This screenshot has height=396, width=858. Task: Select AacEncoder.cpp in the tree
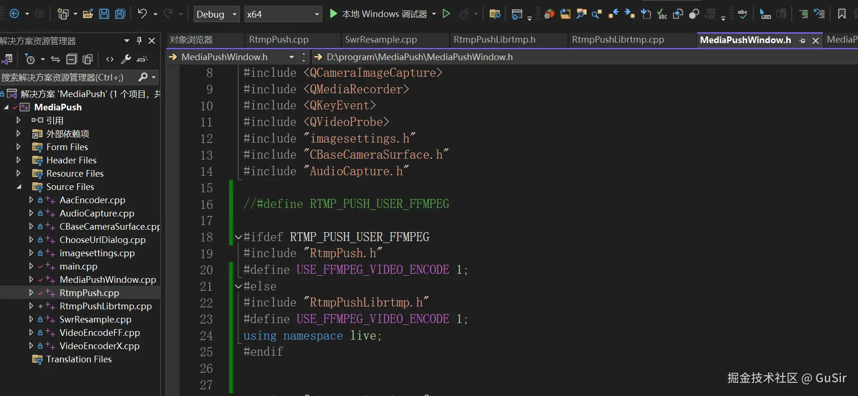tap(92, 200)
